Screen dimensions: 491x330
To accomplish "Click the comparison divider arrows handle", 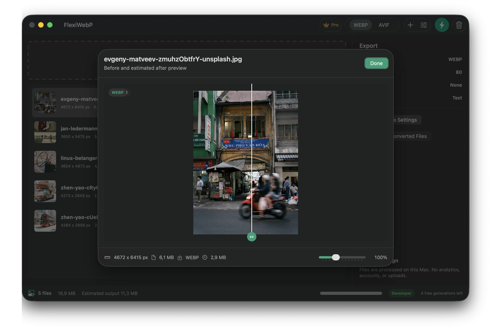I will 252,237.
